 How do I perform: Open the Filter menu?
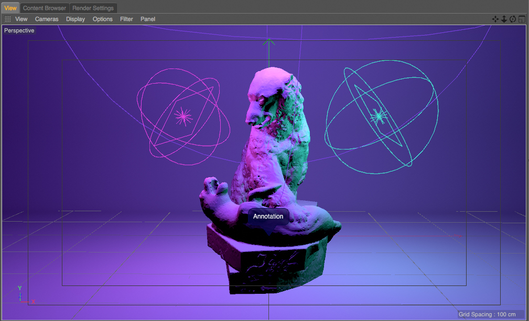click(126, 19)
